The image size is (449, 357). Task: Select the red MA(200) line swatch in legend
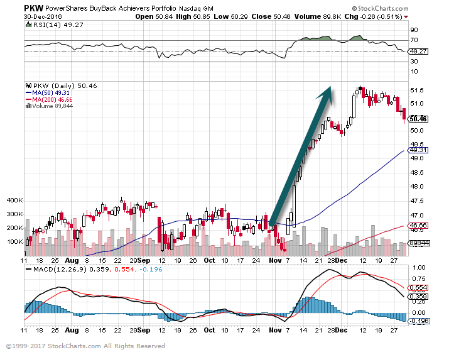[28, 99]
